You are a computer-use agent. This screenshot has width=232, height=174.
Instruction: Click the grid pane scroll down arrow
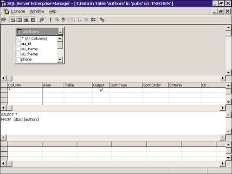coord(228,102)
